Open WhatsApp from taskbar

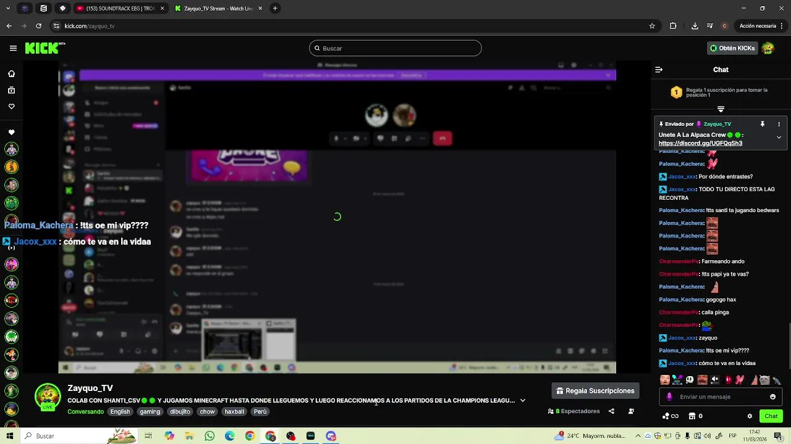209,436
